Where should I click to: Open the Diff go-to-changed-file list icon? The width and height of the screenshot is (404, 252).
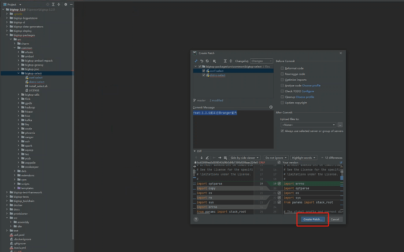click(x=225, y=158)
